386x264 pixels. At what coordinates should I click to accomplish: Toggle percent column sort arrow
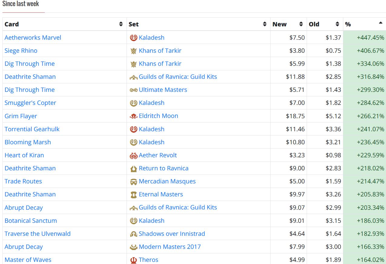click(381, 23)
